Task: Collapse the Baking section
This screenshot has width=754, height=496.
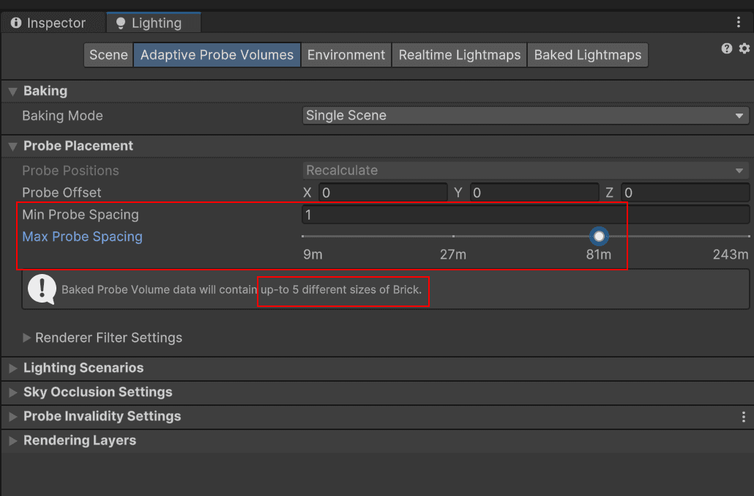Action: pos(12,91)
